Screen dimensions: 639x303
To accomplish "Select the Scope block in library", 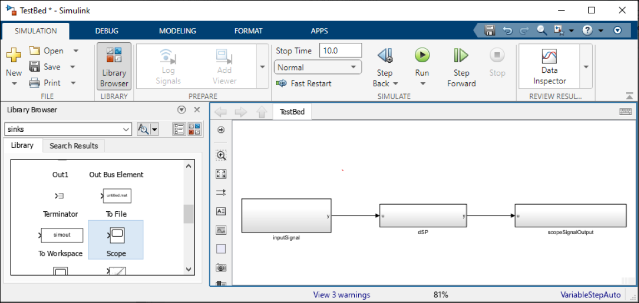I will (x=116, y=240).
